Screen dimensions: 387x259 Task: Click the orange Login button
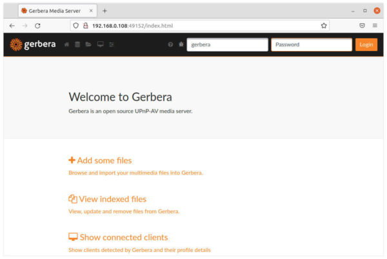point(366,44)
